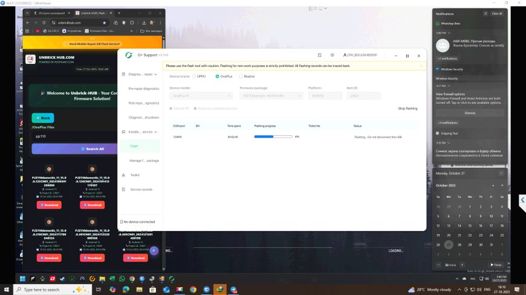Open Manage firmware package menu item
The image size is (526, 295).
coord(144,160)
